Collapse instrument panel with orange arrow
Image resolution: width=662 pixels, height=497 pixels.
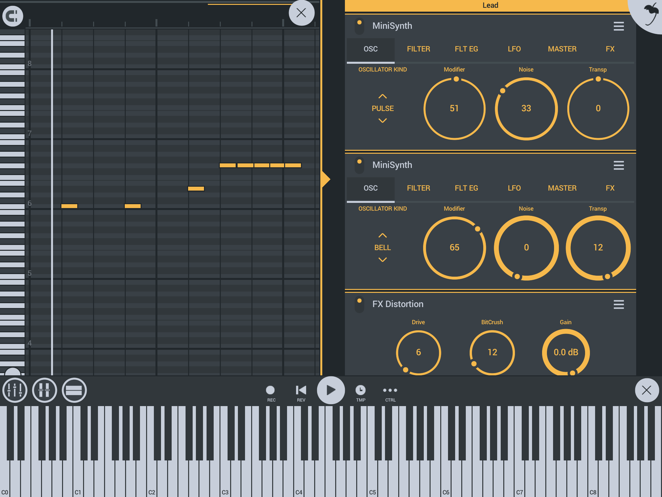pyautogui.click(x=326, y=179)
